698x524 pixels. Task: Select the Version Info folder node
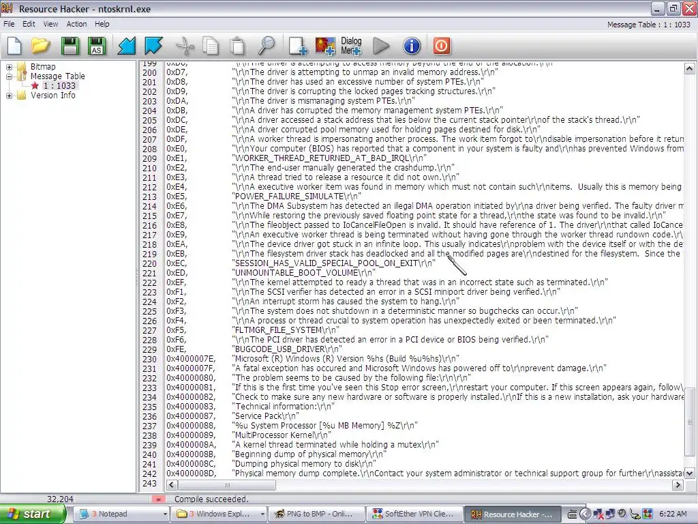52,96
